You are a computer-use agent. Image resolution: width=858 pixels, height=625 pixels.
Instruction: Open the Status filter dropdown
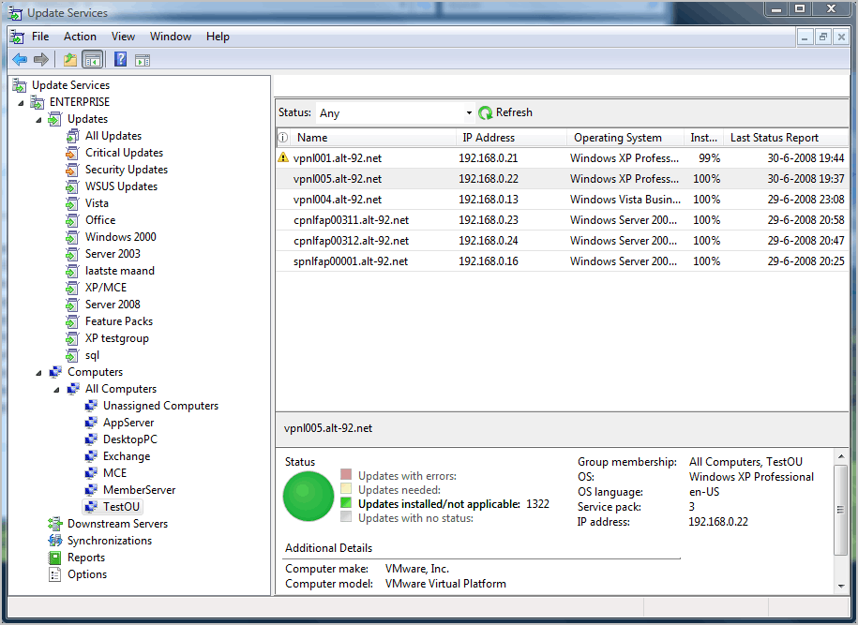point(469,112)
